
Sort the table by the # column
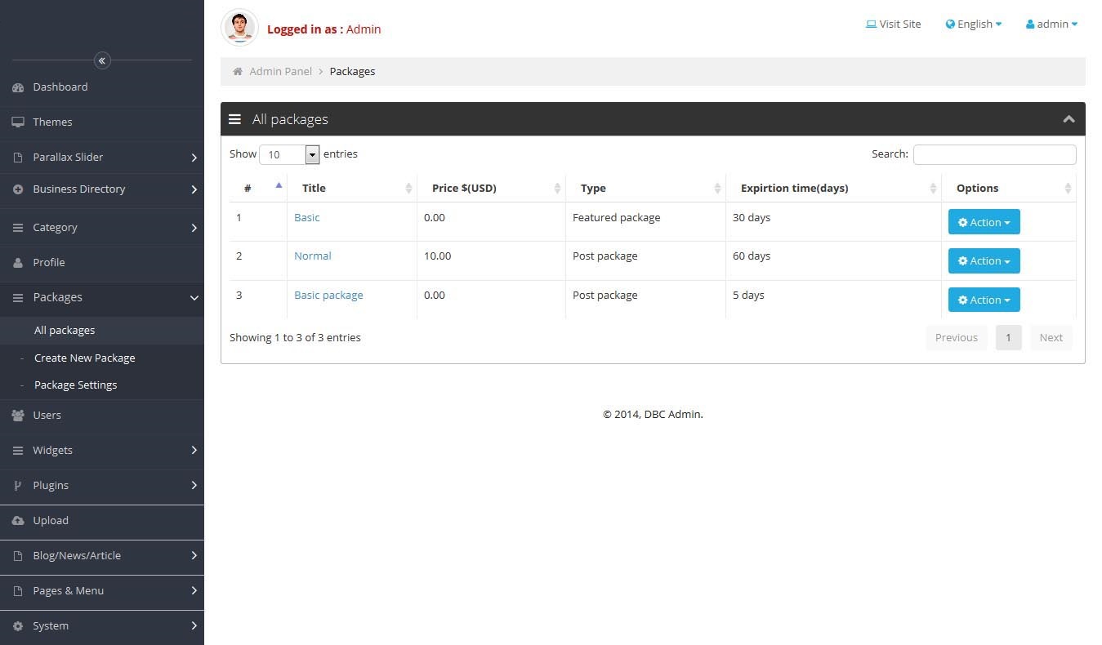(x=258, y=189)
